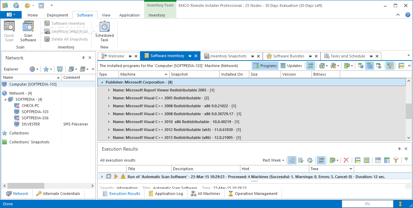
Task: Open the Past Week period dropdown
Action: pos(273,160)
